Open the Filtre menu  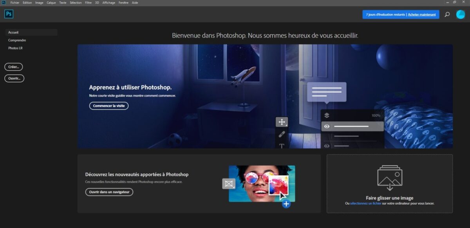[x=89, y=2]
